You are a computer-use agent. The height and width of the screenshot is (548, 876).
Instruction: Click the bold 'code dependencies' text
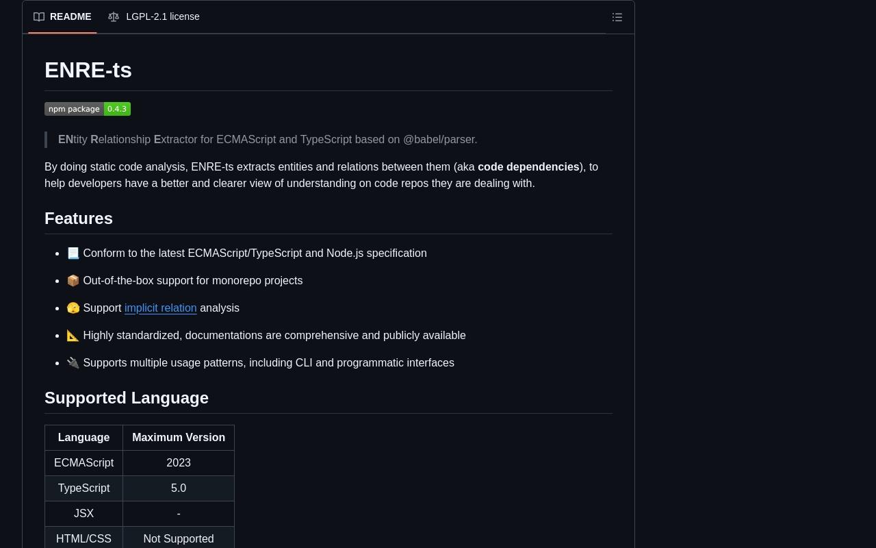coord(528,167)
